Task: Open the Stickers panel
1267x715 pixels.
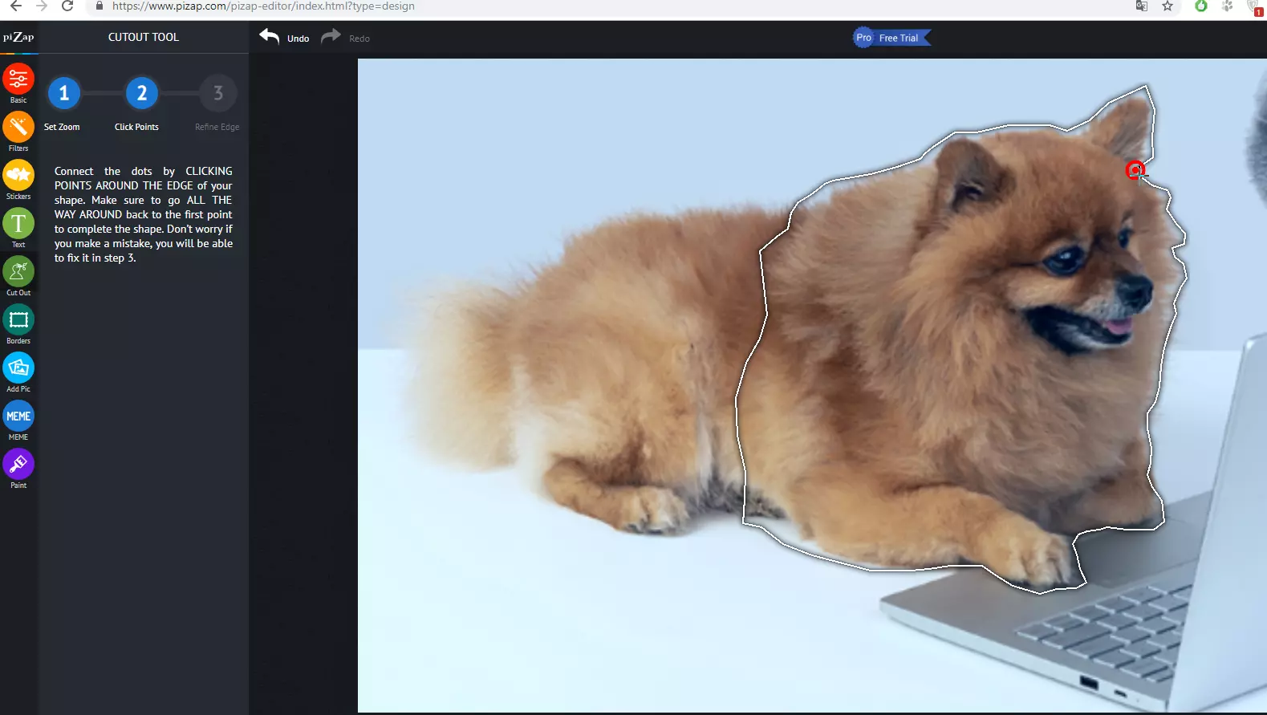Action: (18, 175)
